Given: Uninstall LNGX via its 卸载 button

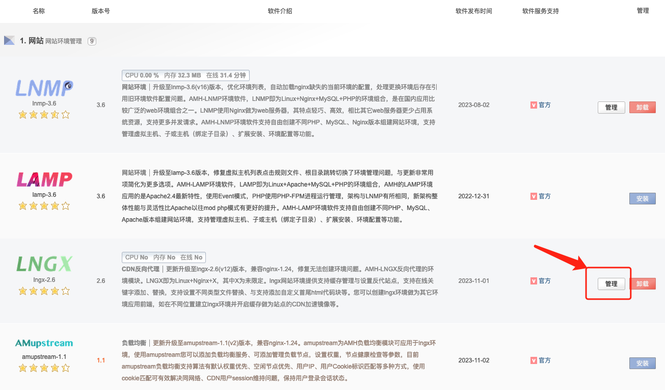Looking at the screenshot, I should [643, 283].
